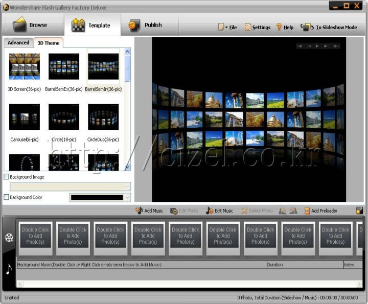Click the background image browse ellipsis button
This screenshot has width=368, height=304.
point(127,186)
